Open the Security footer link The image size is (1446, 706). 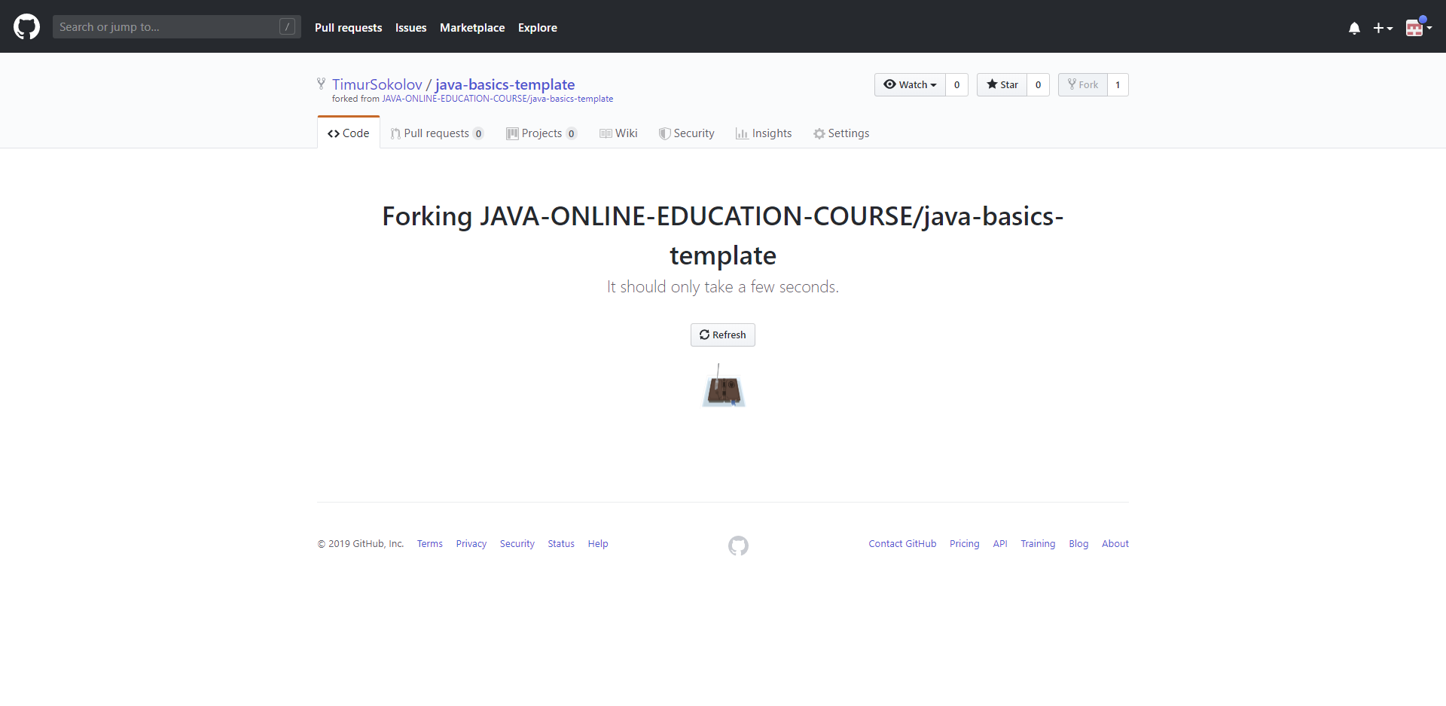517,544
